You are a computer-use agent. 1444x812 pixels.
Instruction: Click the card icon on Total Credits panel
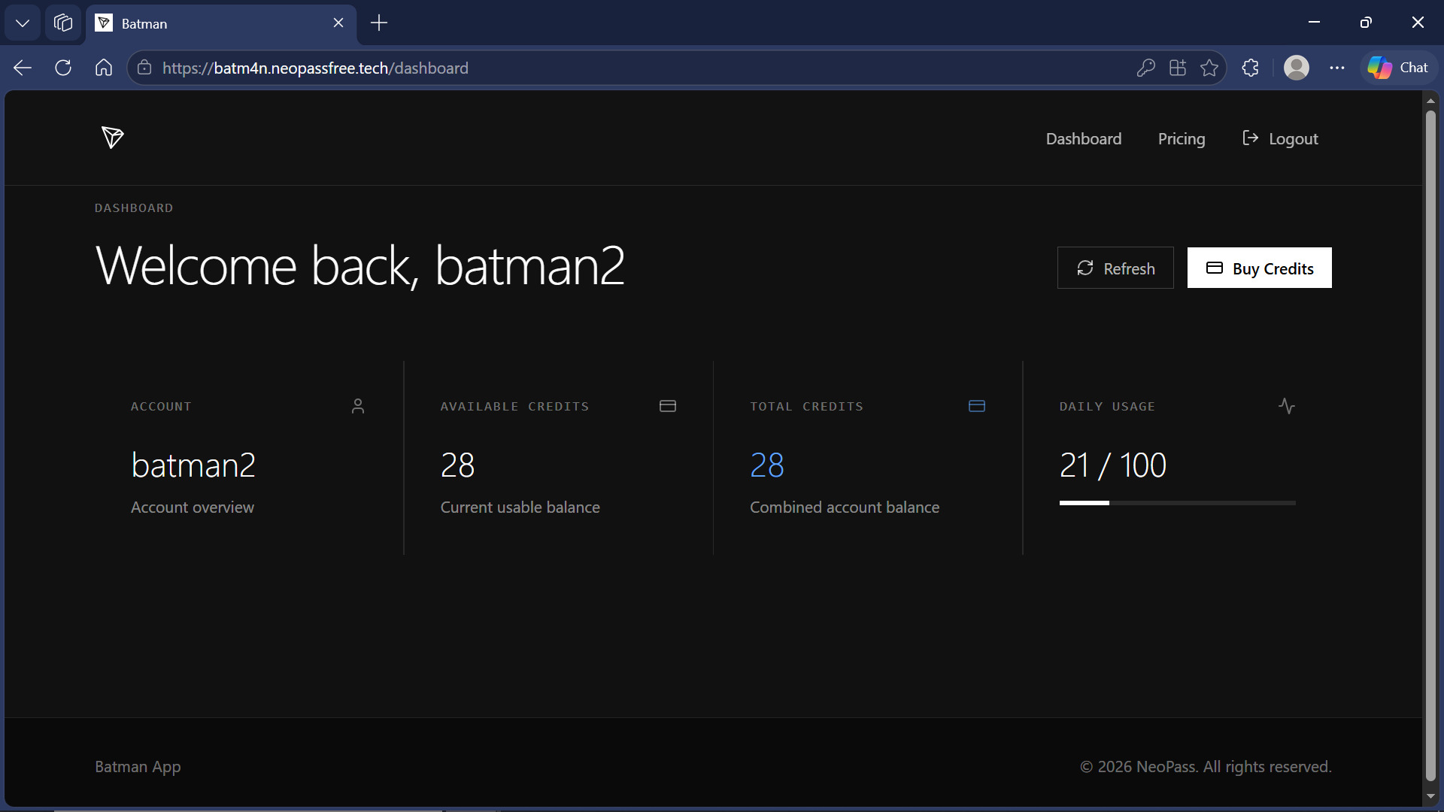977,406
